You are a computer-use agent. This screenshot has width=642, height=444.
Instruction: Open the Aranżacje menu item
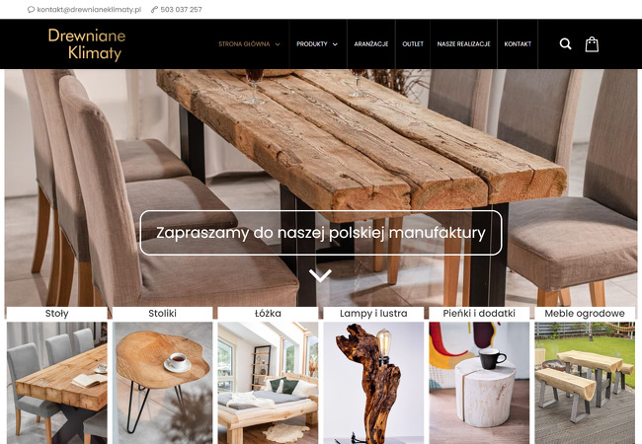pos(371,43)
